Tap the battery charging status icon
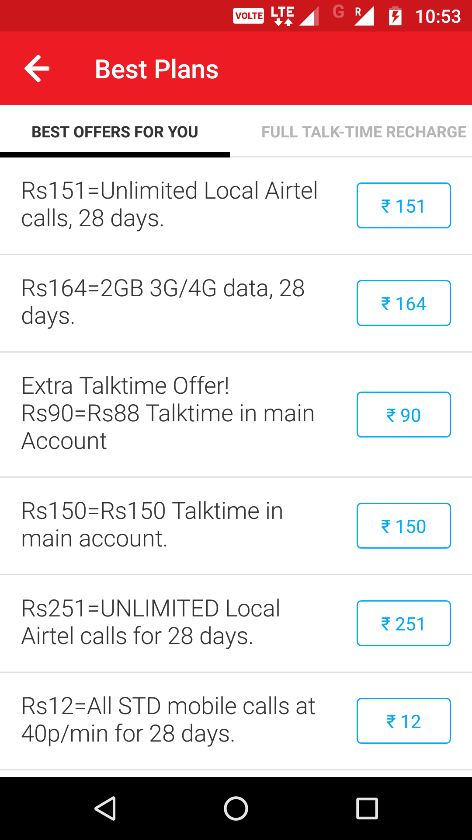This screenshot has width=472, height=840. click(x=395, y=17)
